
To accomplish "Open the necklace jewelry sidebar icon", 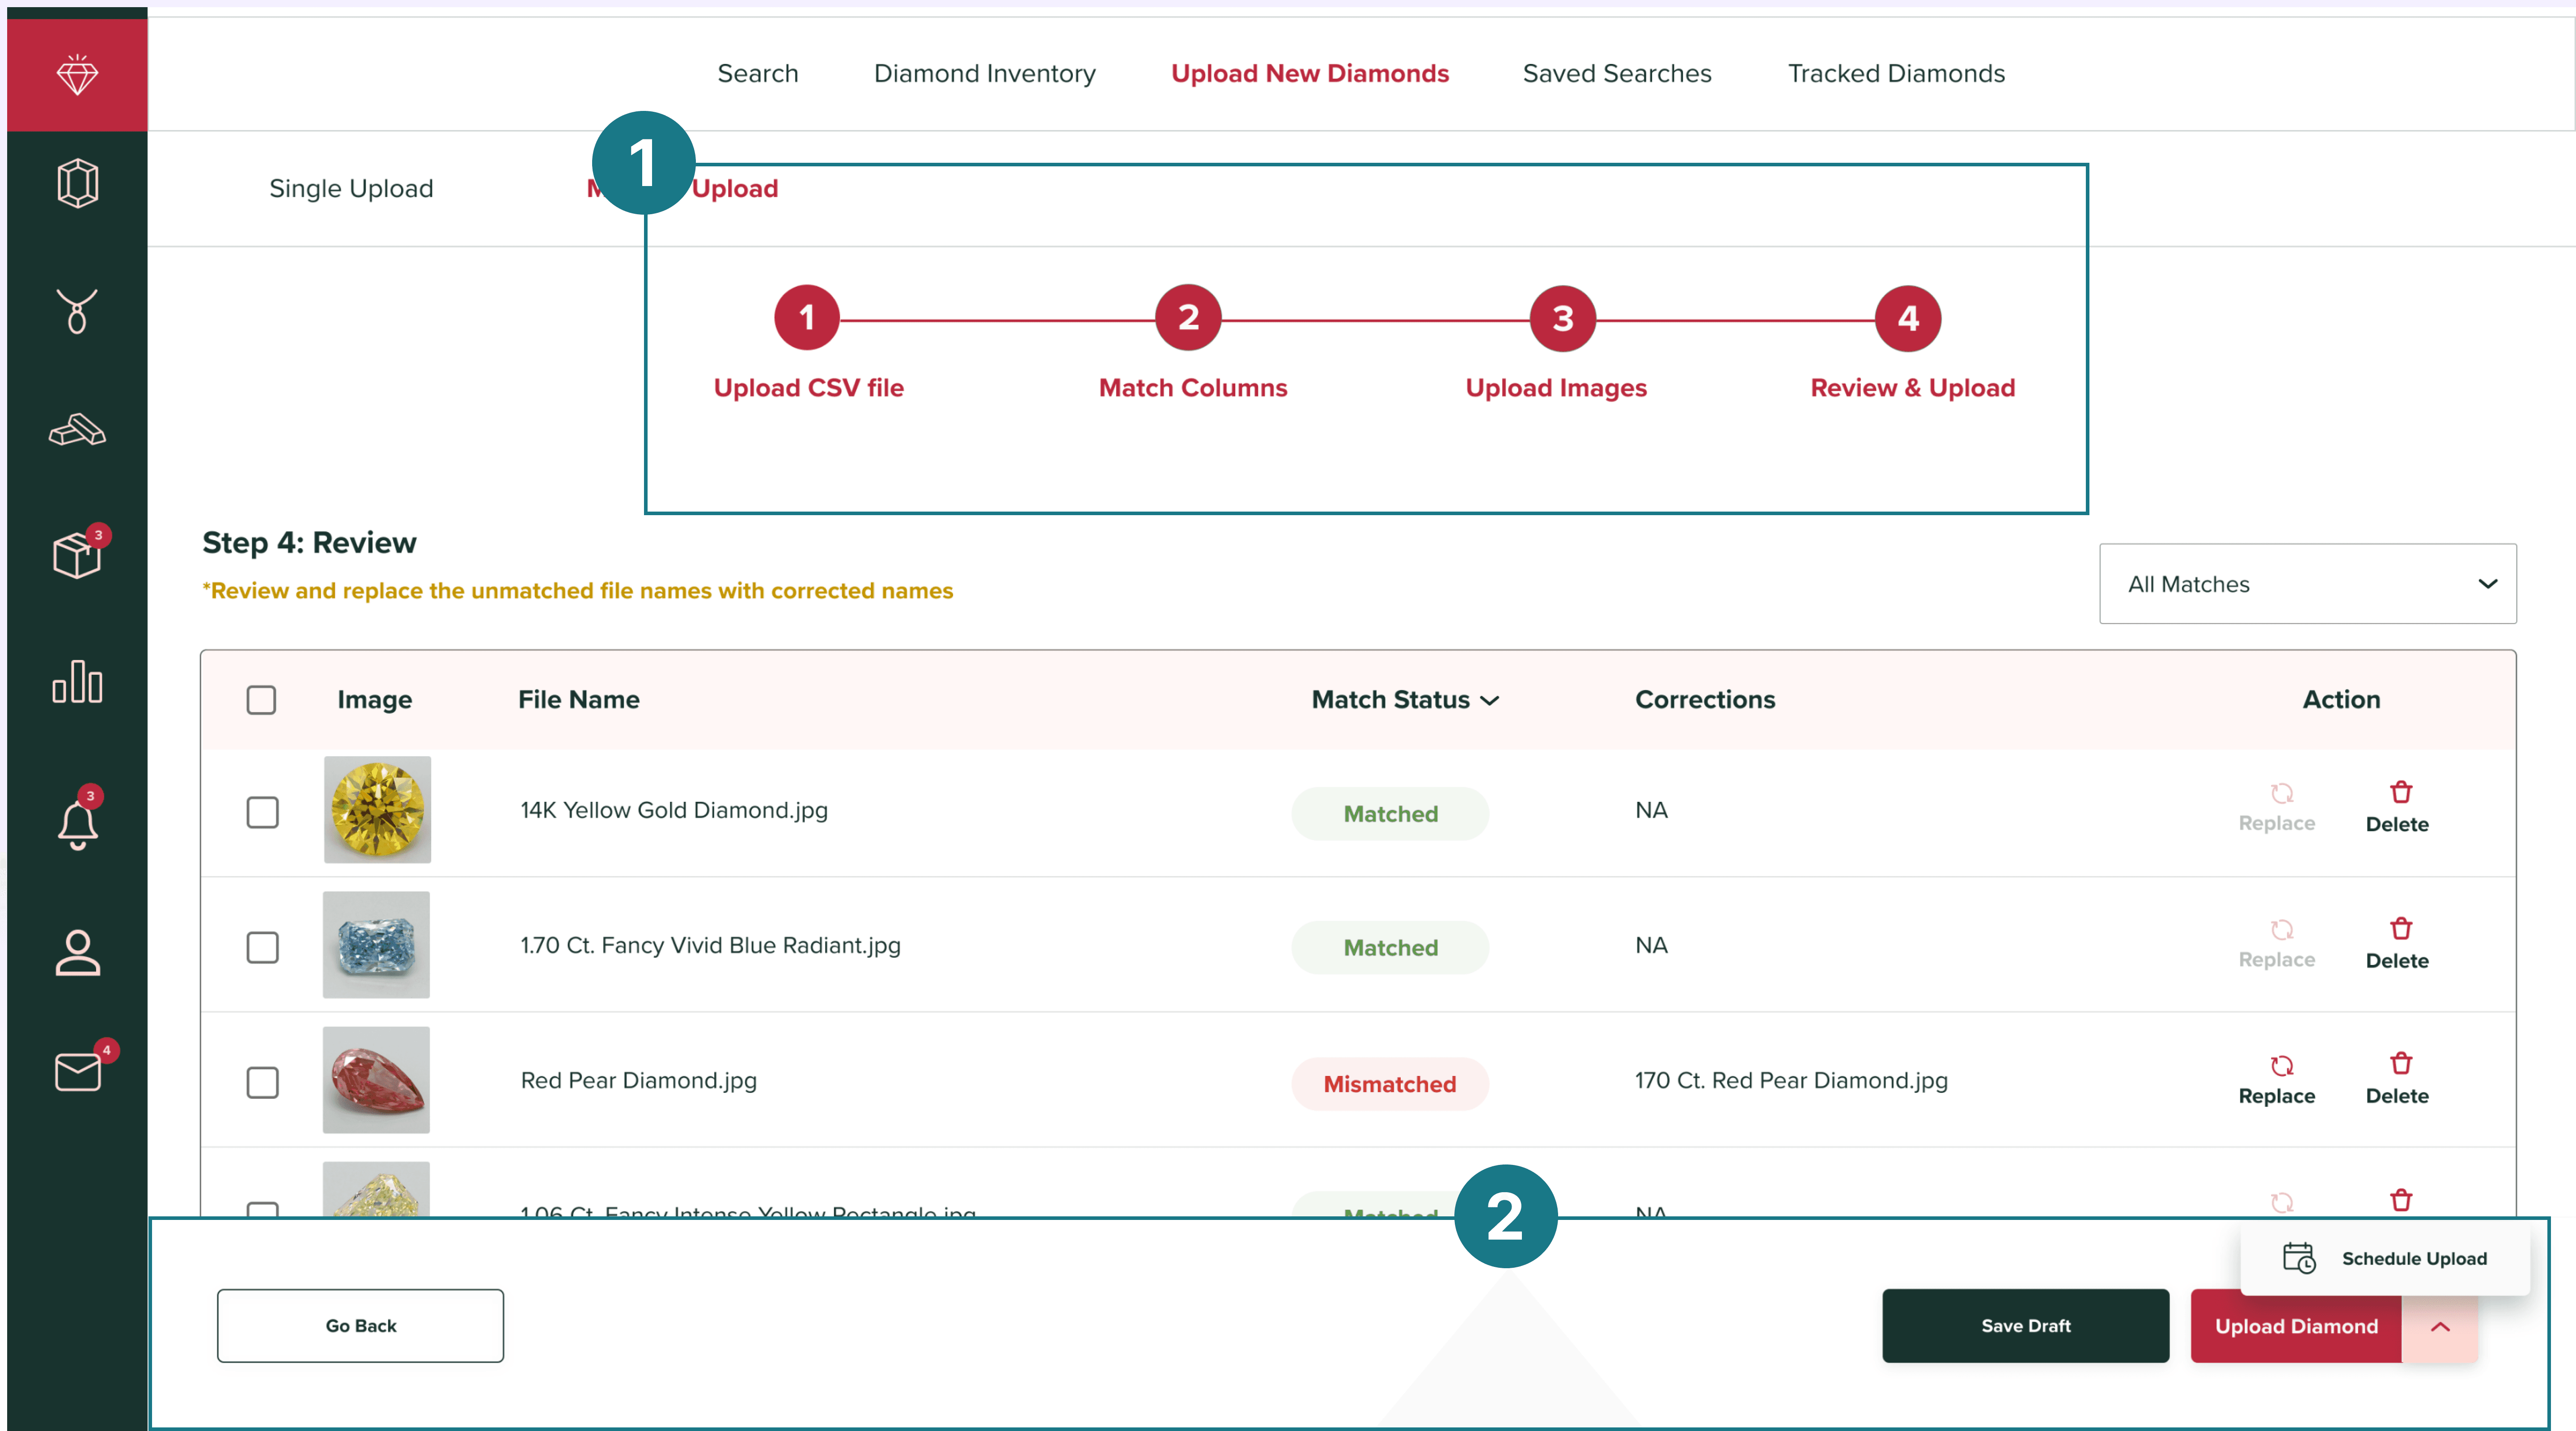I will pos(77,311).
